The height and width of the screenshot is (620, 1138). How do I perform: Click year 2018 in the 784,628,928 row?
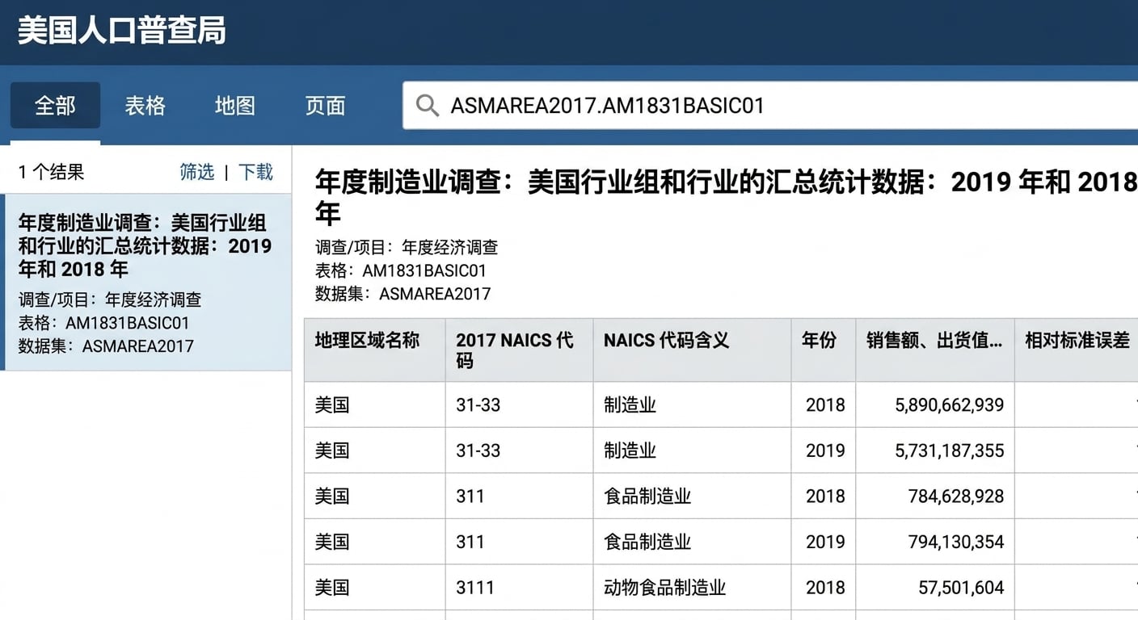click(x=825, y=496)
